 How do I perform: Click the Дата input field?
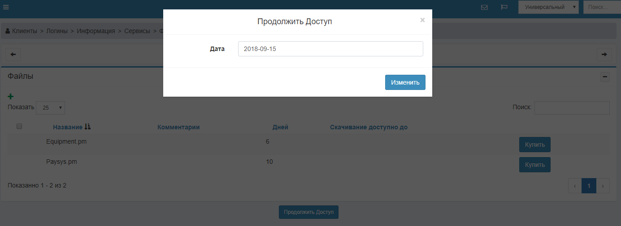click(330, 49)
